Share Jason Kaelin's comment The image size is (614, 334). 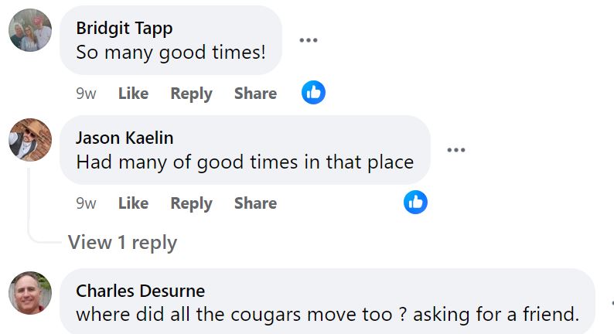[x=255, y=203]
